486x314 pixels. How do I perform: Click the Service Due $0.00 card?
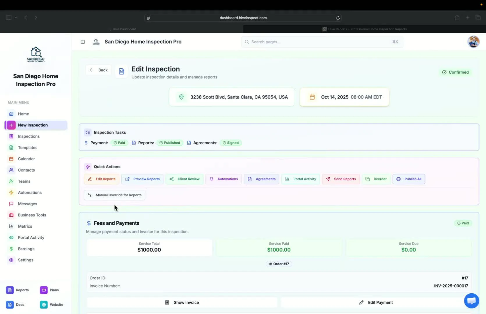[409, 248]
